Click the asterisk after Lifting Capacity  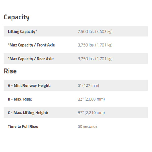click(x=36, y=30)
